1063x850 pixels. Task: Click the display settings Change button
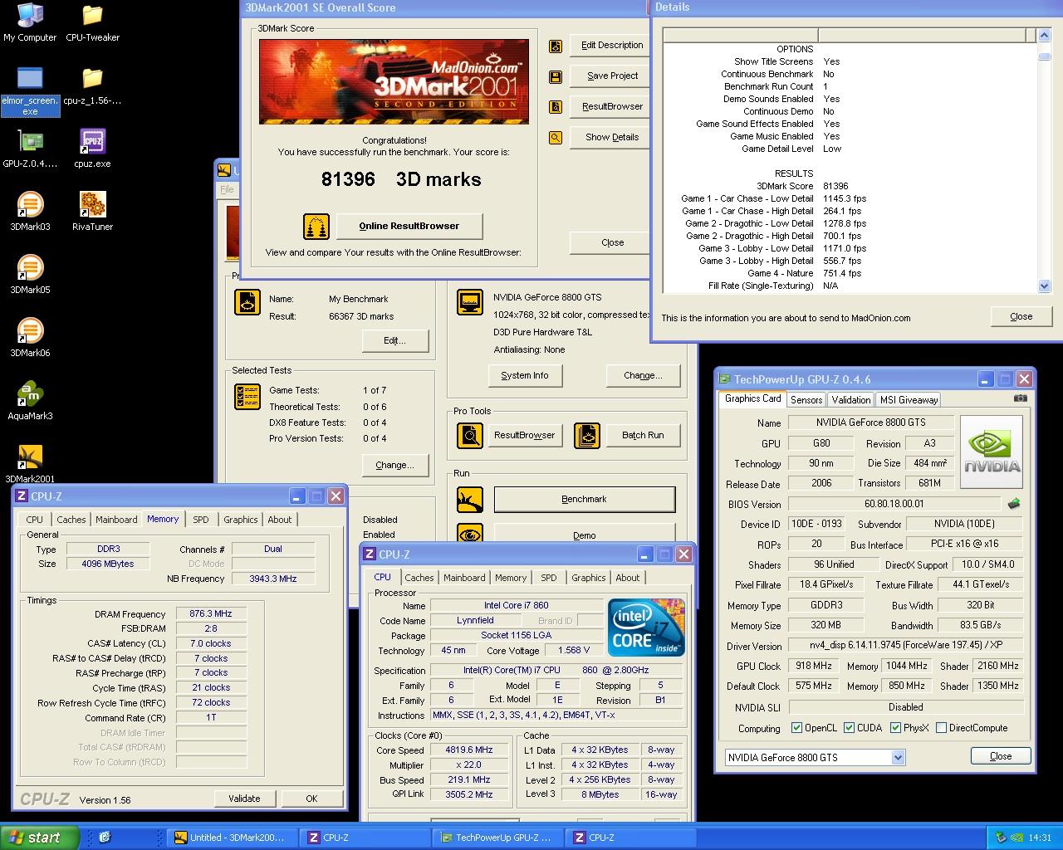click(643, 375)
